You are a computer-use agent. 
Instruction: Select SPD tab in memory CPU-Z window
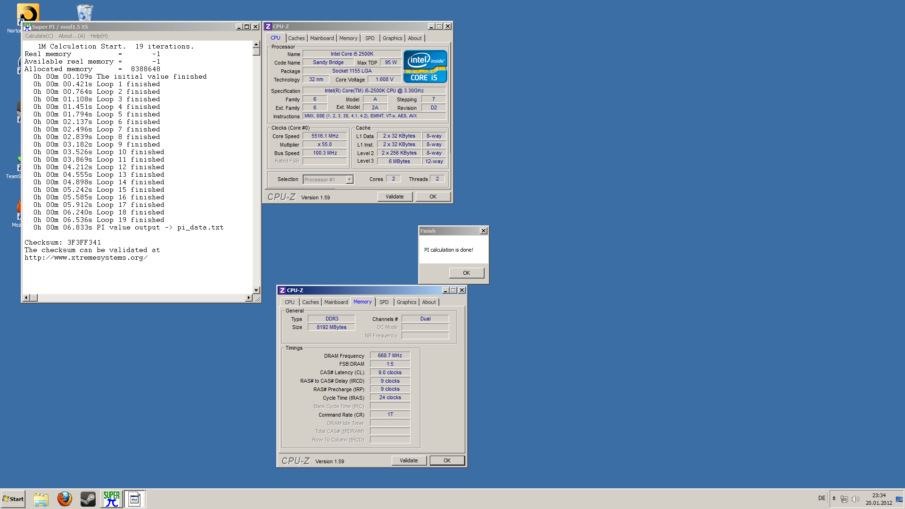tap(384, 302)
